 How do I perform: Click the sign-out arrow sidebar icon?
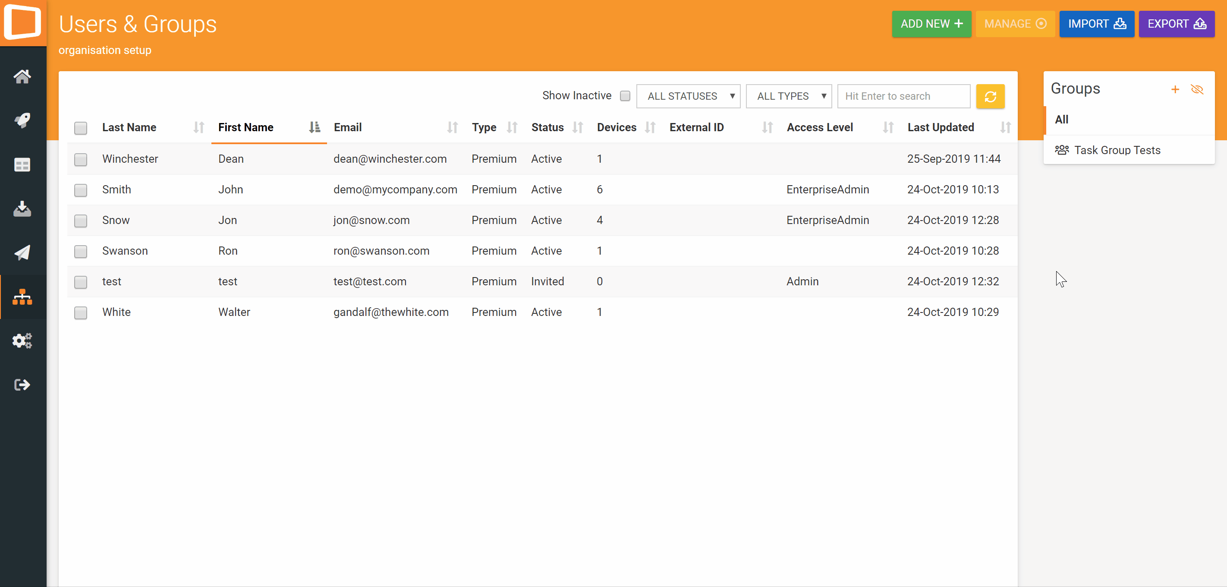click(x=22, y=385)
